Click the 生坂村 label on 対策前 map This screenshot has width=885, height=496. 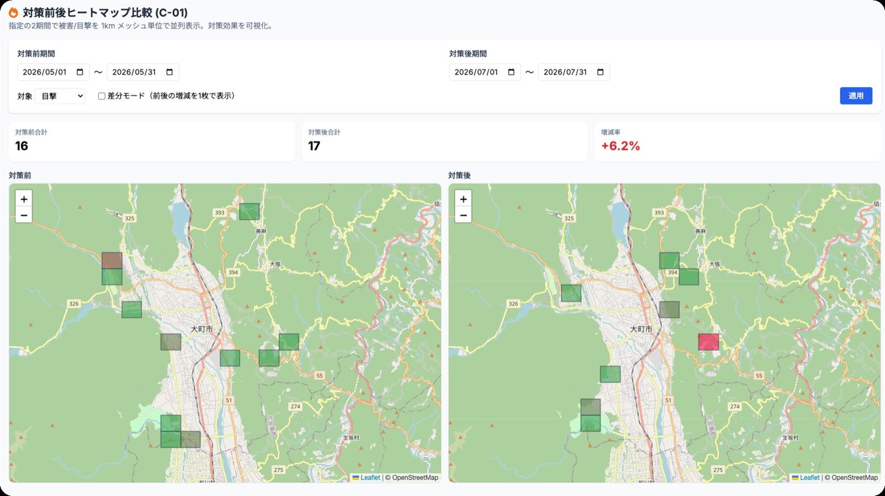(351, 437)
